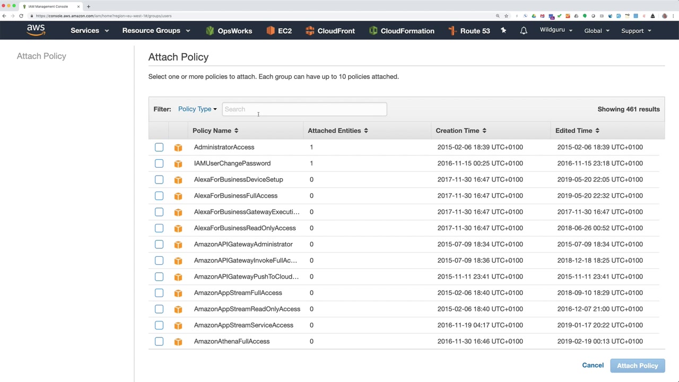Open the Services menu
This screenshot has height=382, width=679.
[90, 31]
